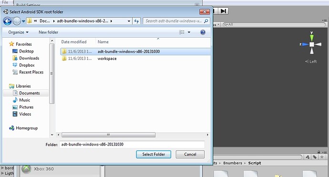Click the Name column header
The image size is (329, 177).
click(103, 42)
